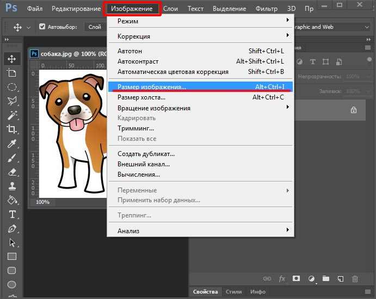Select the Eraser tool
Image resolution: width=376 pixels, height=299 pixels.
pos(12,172)
